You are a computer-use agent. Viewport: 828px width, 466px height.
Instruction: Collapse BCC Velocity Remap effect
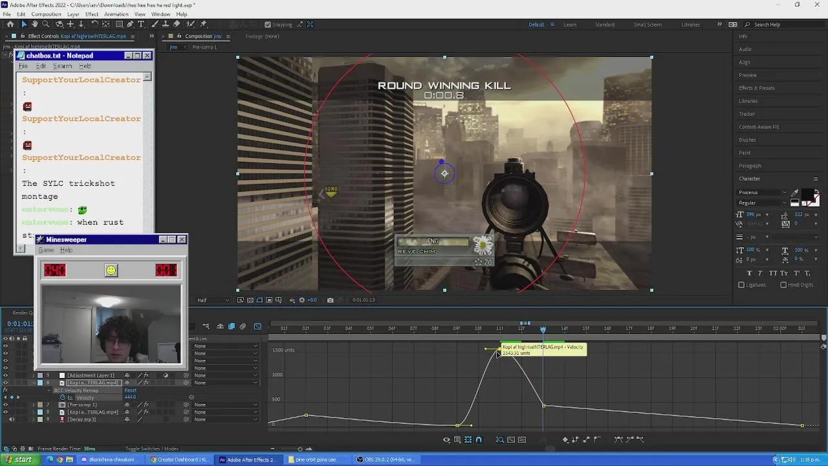click(x=49, y=390)
